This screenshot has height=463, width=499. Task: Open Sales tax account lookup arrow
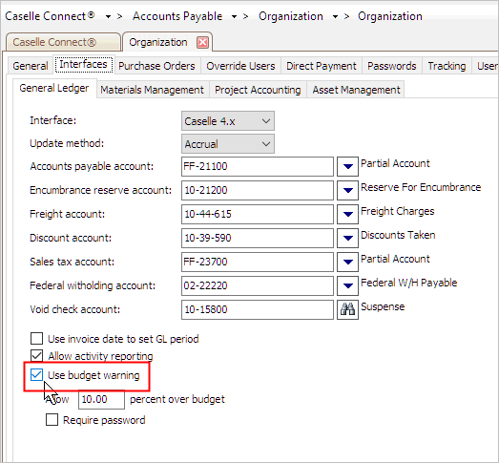point(347,262)
